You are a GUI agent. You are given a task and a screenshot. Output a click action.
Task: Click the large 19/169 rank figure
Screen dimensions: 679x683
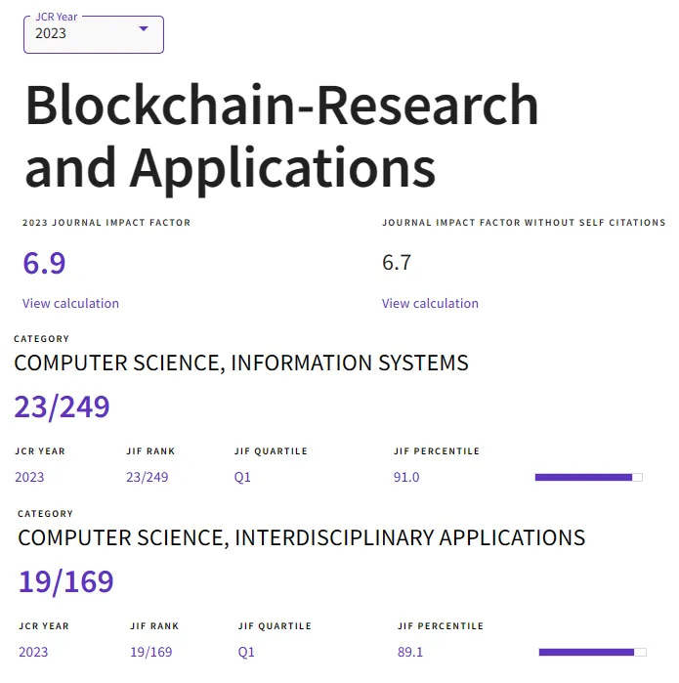pyautogui.click(x=65, y=582)
